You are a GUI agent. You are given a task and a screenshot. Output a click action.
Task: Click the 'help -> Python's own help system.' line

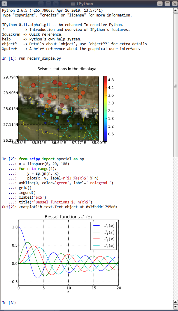pos(42,39)
